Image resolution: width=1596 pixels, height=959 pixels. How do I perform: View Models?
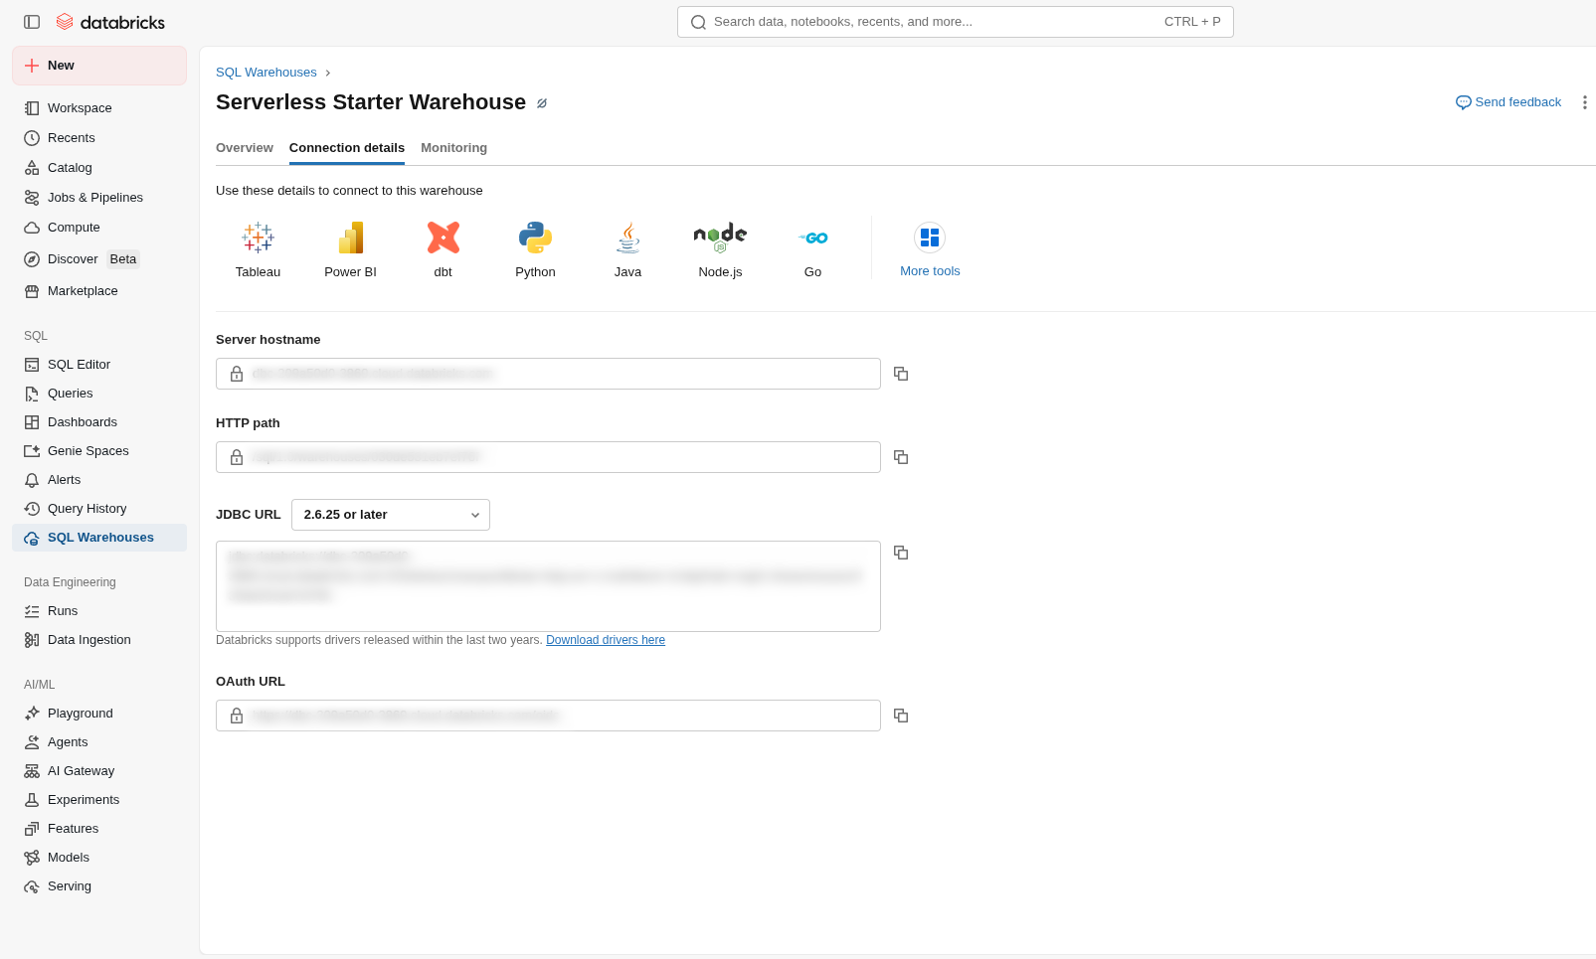(99, 858)
